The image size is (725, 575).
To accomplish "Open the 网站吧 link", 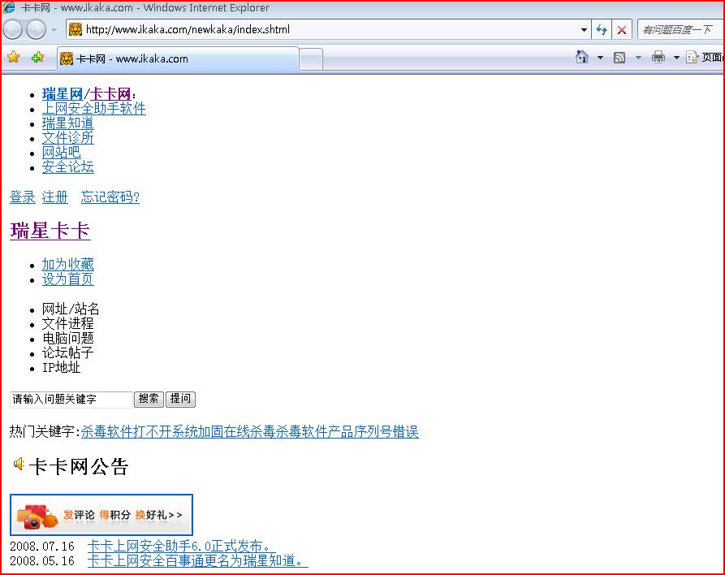I will 61,152.
